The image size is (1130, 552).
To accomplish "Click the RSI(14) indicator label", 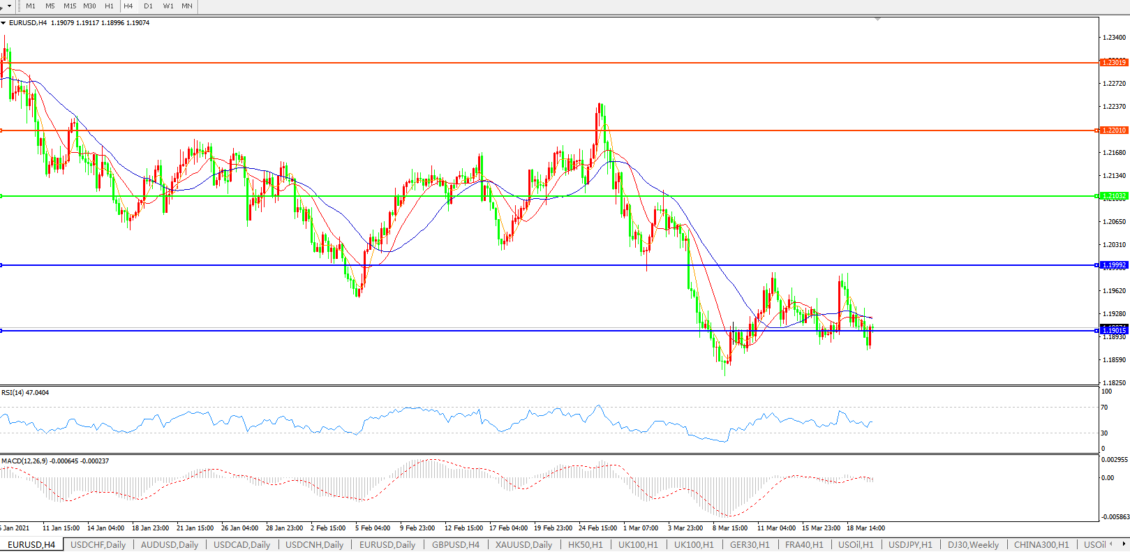I will (x=25, y=393).
